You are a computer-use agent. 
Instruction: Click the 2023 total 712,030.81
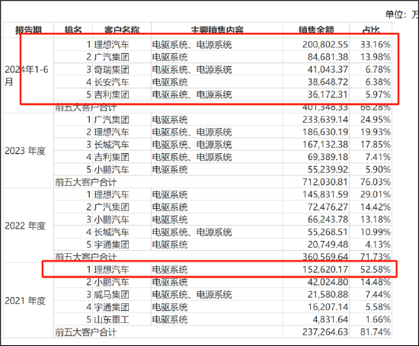325,182
